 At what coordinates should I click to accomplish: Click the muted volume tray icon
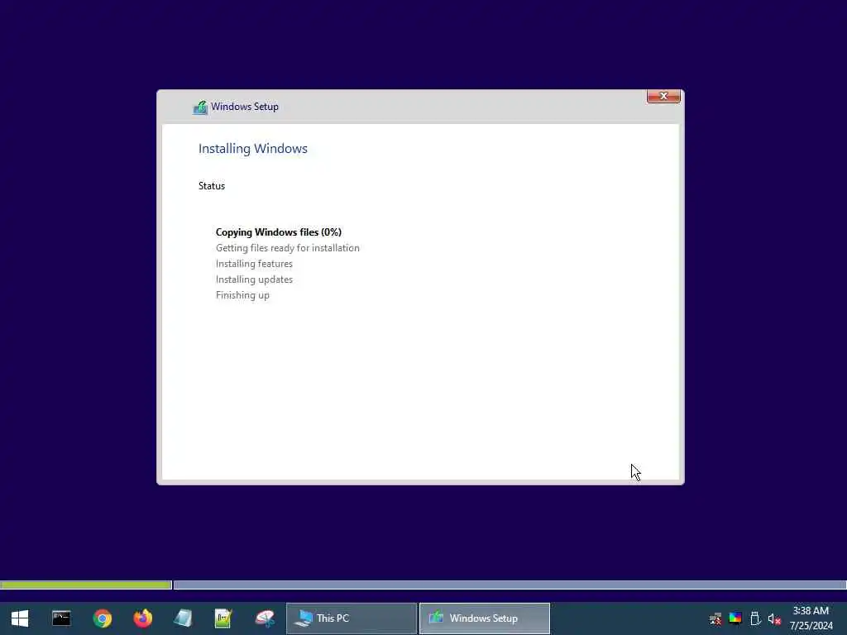774,618
